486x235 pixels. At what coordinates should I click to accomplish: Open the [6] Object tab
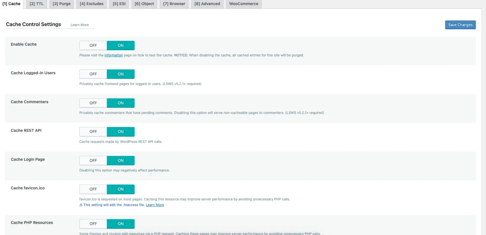144,4
